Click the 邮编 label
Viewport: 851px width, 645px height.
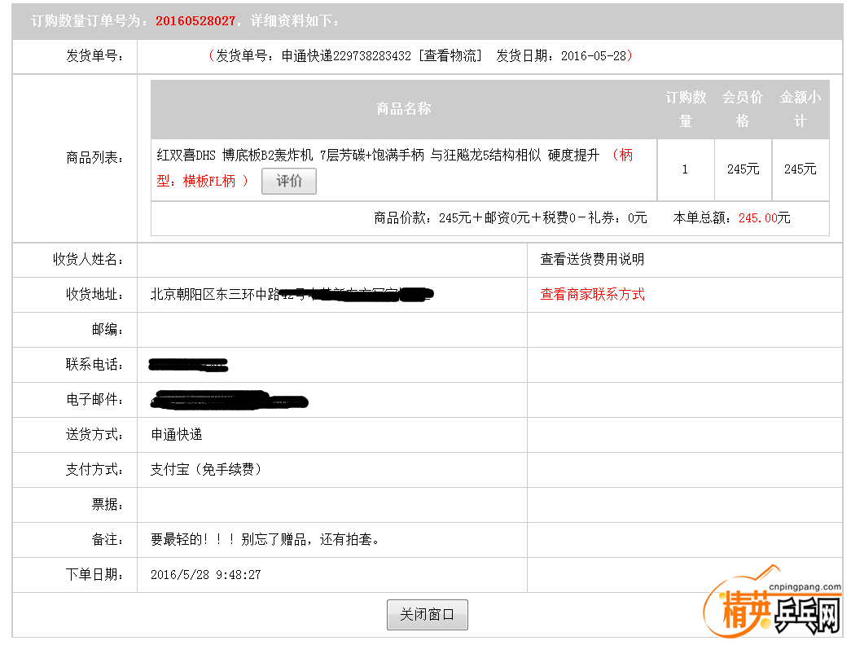coord(107,330)
